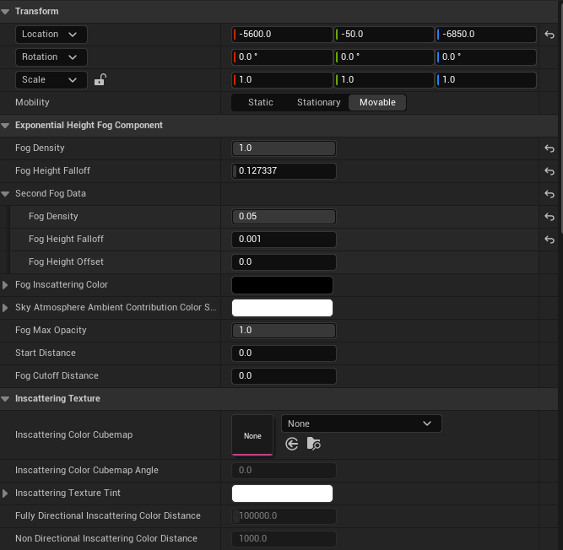The width and height of the screenshot is (563, 550).
Task: Use selected asset for Inscattering Cubemap
Action: (292, 444)
